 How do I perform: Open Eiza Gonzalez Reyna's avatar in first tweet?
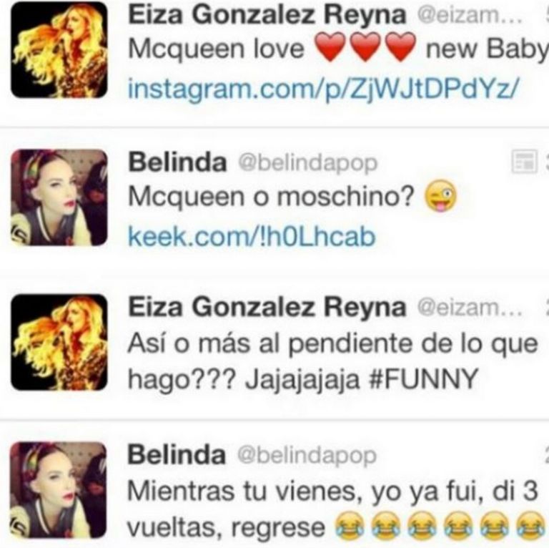pyautogui.click(x=59, y=50)
